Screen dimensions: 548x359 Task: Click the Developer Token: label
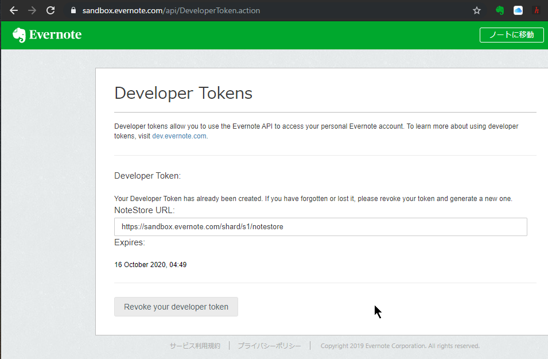pyautogui.click(x=147, y=176)
